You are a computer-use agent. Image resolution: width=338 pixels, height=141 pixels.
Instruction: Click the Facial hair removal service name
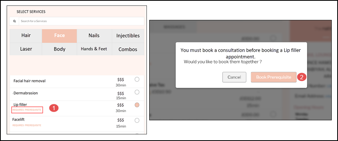(29, 81)
